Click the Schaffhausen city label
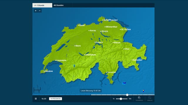The image size is (188, 105). (x=111, y=20)
